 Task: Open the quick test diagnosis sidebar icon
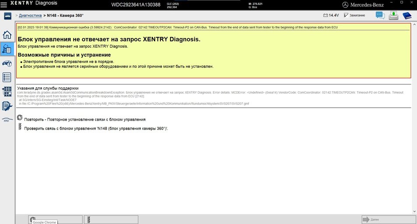7,49
